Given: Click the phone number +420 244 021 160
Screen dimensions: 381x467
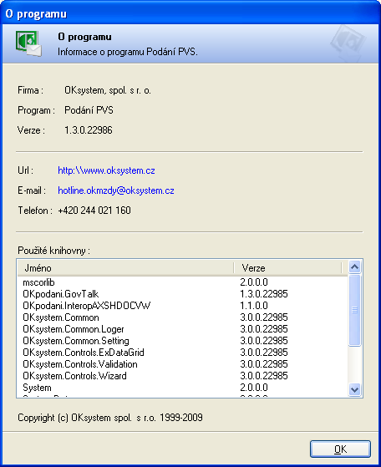Looking at the screenshot, I should click(x=94, y=211).
